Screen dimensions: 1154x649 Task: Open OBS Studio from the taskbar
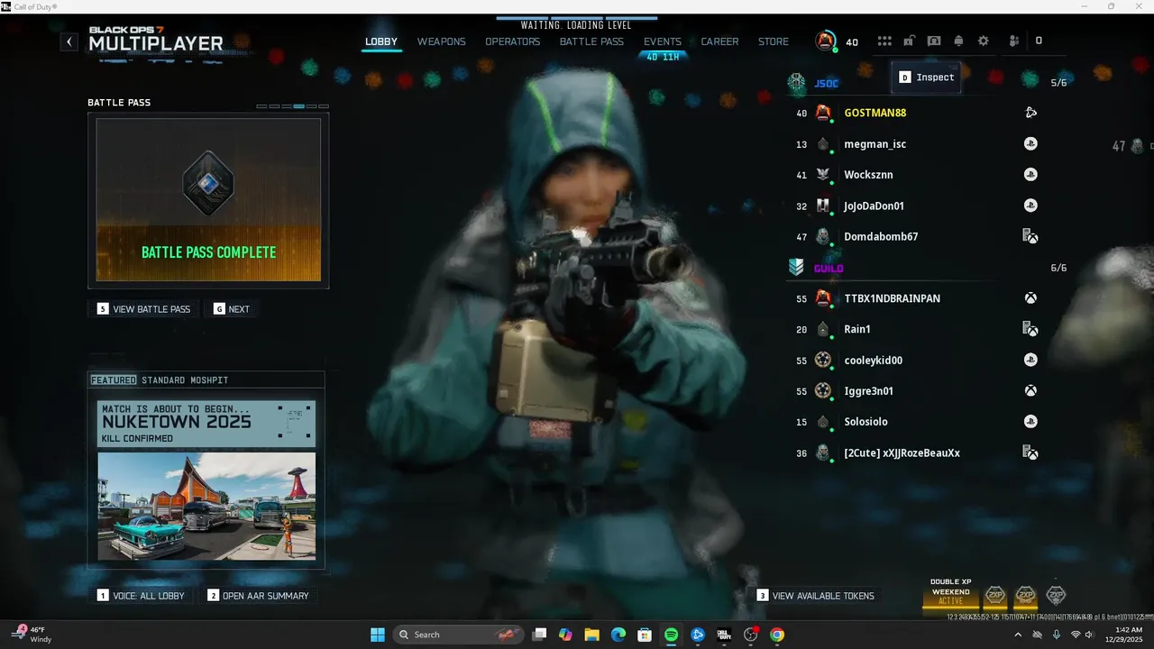[x=751, y=635]
